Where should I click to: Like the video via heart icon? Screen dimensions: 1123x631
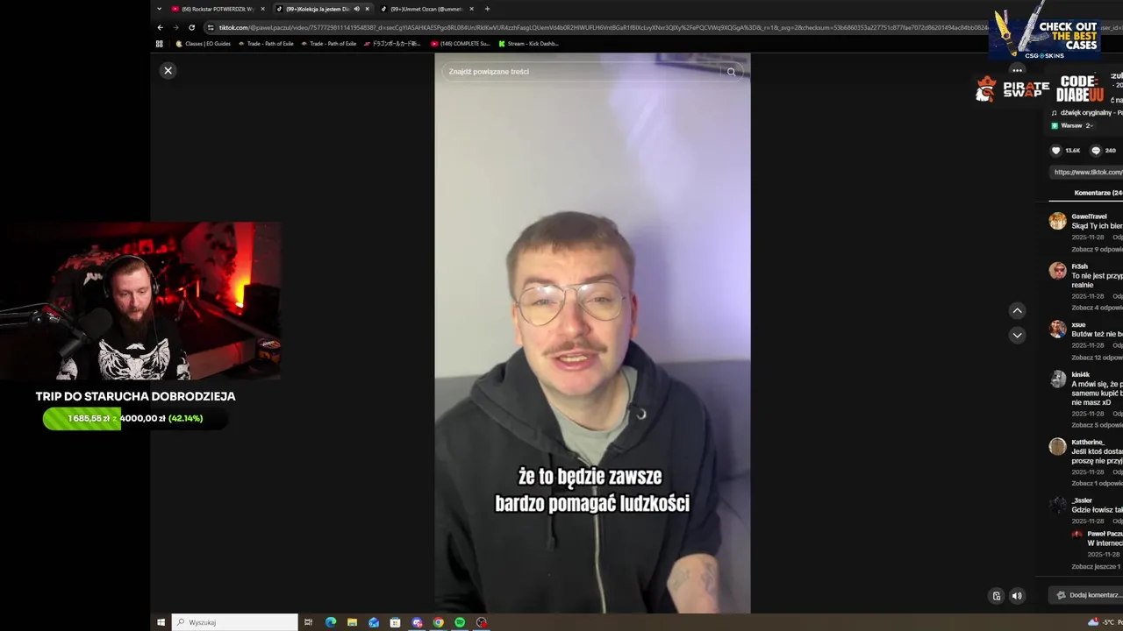click(1055, 151)
